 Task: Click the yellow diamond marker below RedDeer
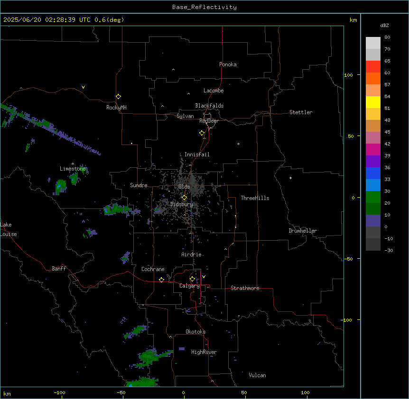tap(202, 133)
